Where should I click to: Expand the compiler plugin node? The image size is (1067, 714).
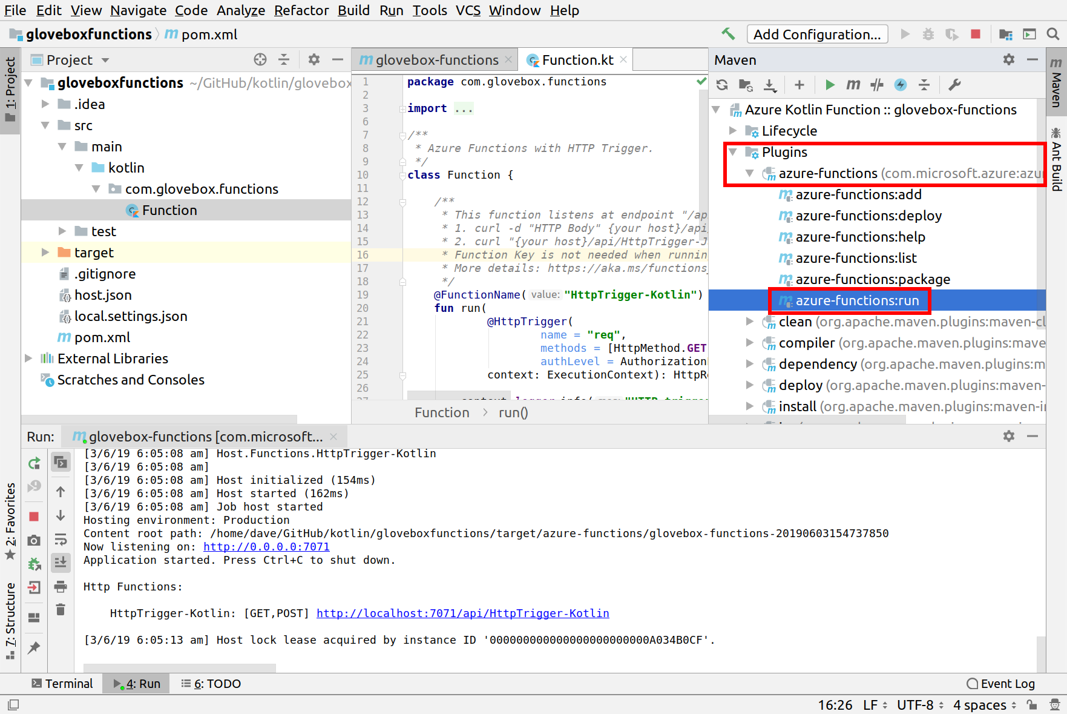(750, 343)
